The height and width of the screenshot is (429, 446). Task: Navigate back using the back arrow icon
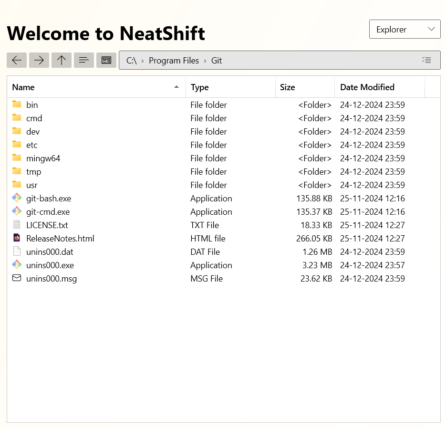tap(17, 60)
